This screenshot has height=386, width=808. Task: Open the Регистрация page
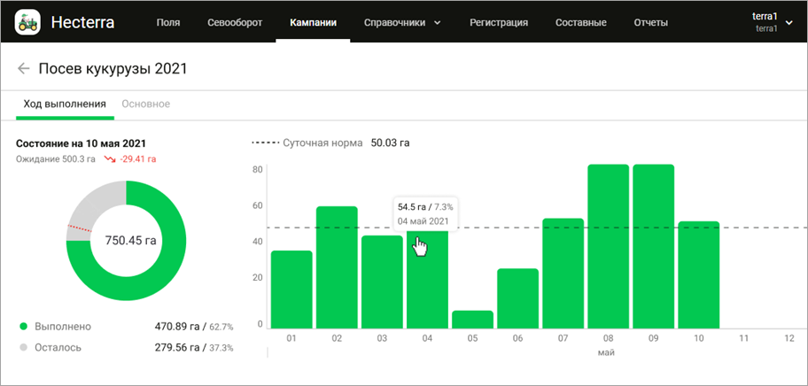(x=499, y=22)
